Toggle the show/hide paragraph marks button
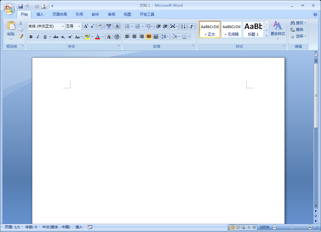321x232 pixels. 191,26
